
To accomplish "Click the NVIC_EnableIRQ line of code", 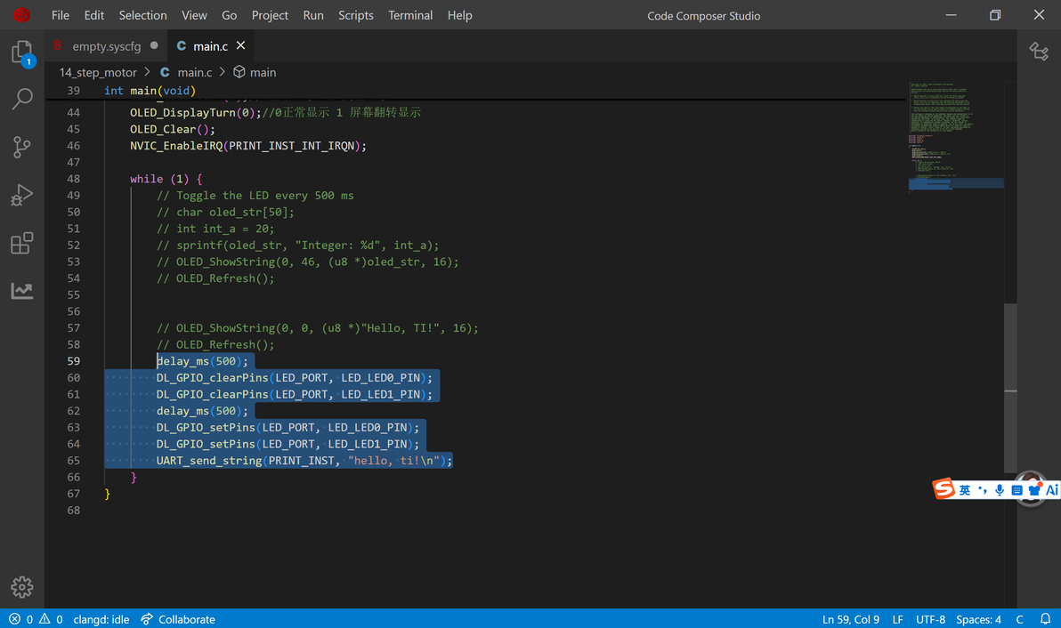I will tap(247, 145).
